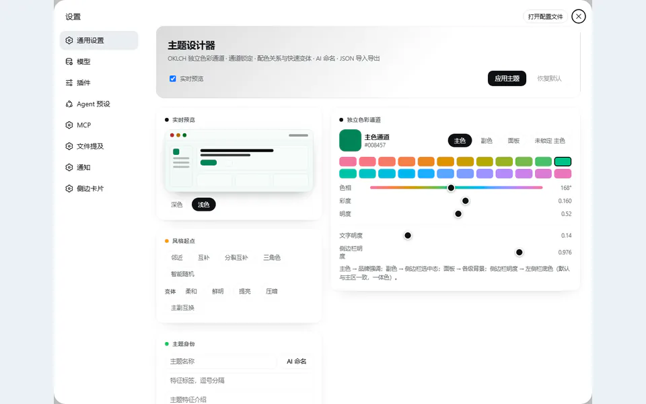Apply the 压暗 variant
Viewport: 646px width, 404px height.
[x=271, y=291]
